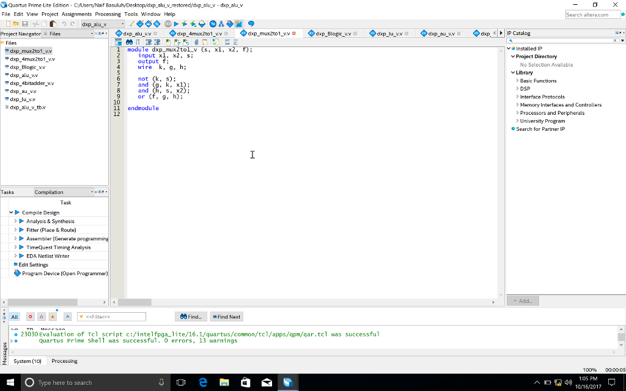Toggle the All messages filter button
The image size is (626, 391).
tap(15, 316)
